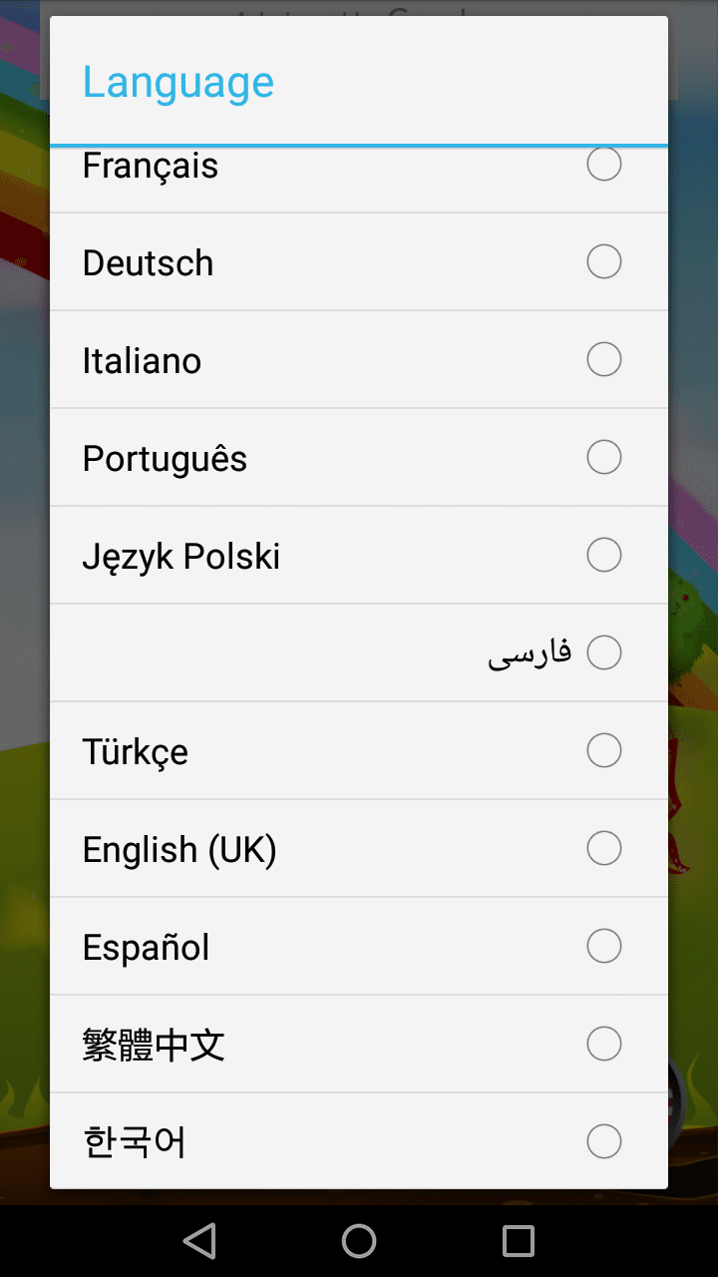Viewport: 718px width, 1277px height.
Task: Enable the Português radio button
Action: click(x=604, y=457)
